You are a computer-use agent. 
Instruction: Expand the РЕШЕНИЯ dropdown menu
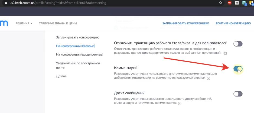[x=24, y=23]
